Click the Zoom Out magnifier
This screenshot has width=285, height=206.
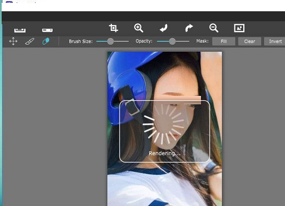214,28
